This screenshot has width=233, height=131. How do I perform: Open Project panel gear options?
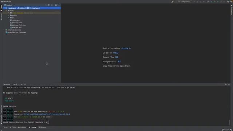point(56,5)
